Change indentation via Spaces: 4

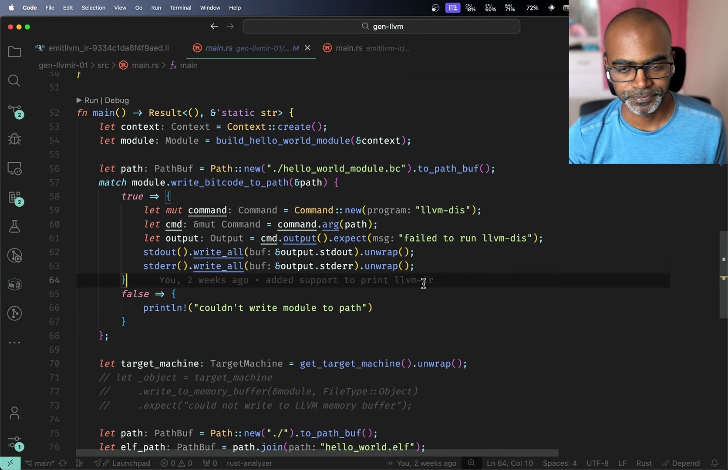(x=559, y=463)
